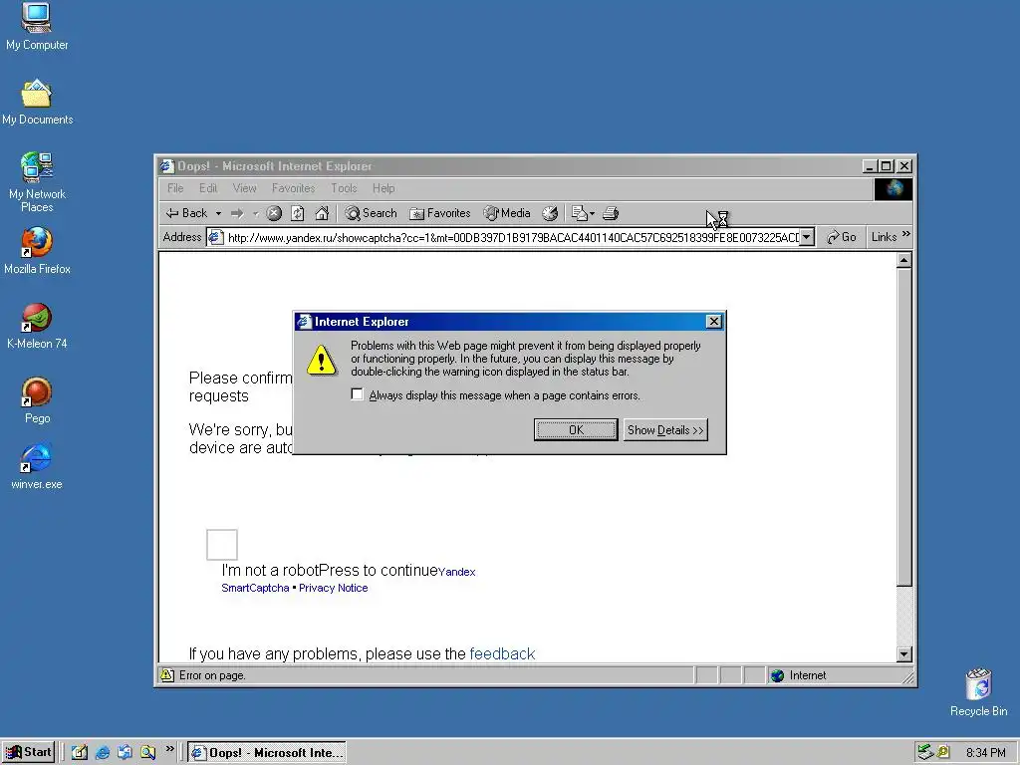This screenshot has height=765, width=1020.
Task: Close the Internet Explorer error dialog
Action: (x=713, y=322)
